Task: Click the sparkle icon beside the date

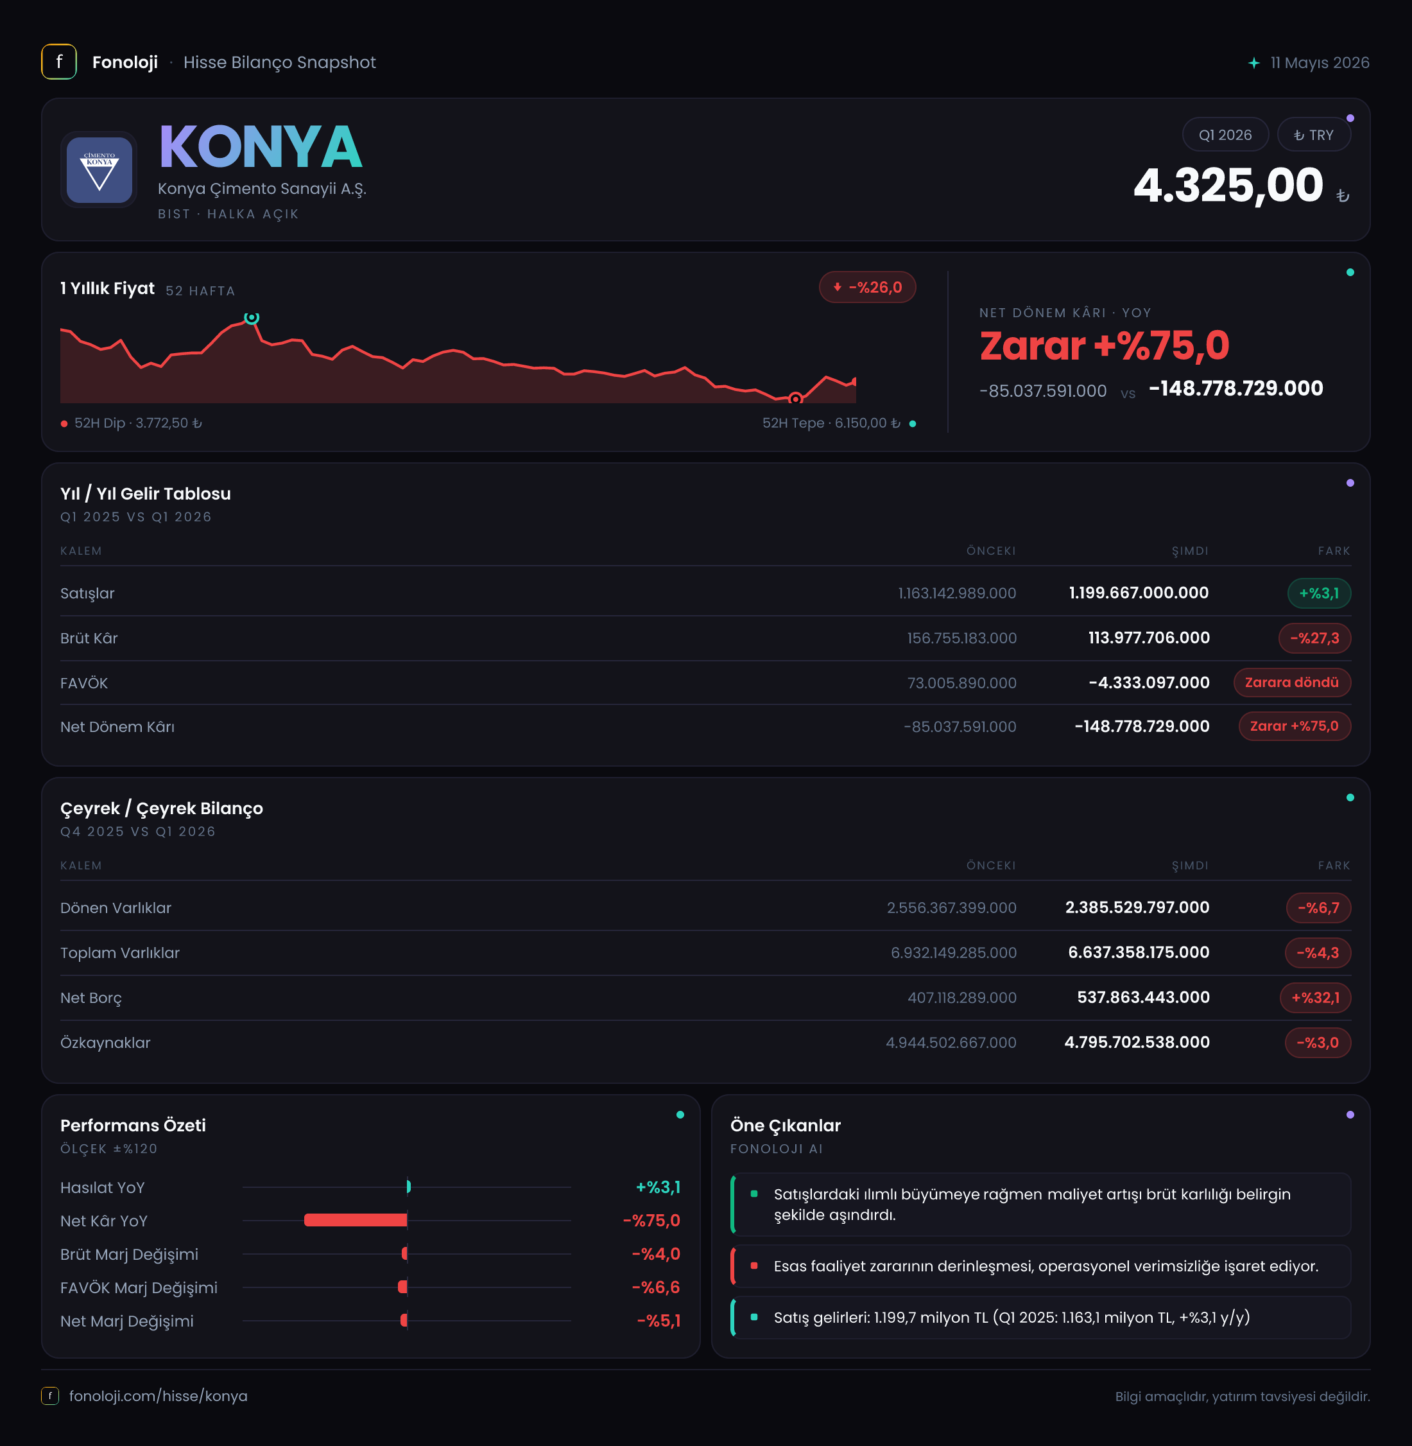Action: (x=1254, y=63)
